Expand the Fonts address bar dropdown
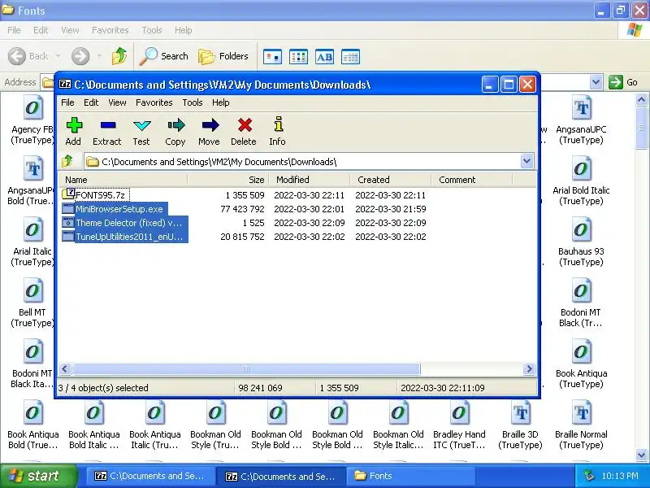650x488 pixels. click(596, 82)
